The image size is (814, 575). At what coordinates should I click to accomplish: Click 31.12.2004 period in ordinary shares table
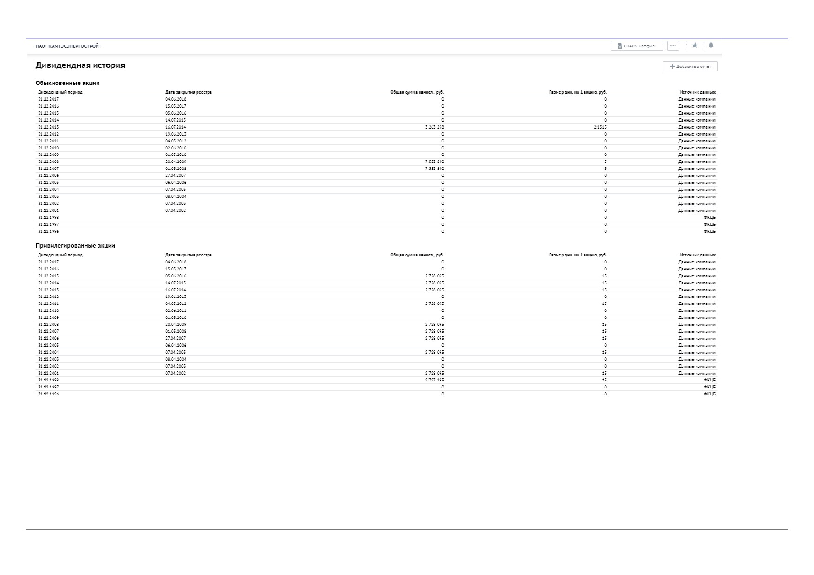48,190
